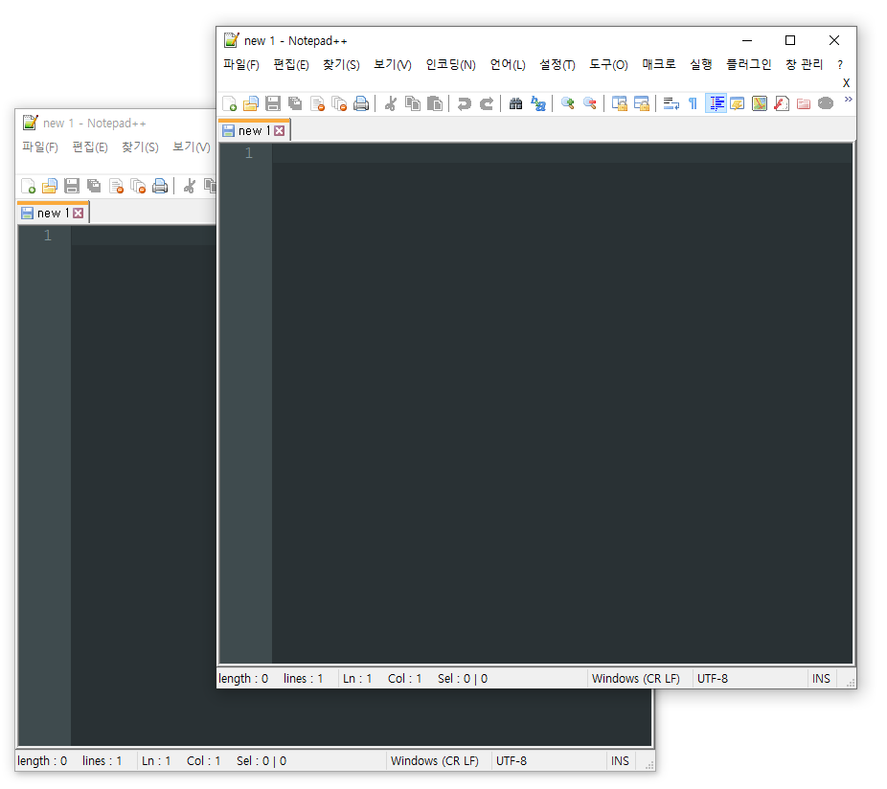
Task: Open the ? help menu
Action: click(840, 64)
